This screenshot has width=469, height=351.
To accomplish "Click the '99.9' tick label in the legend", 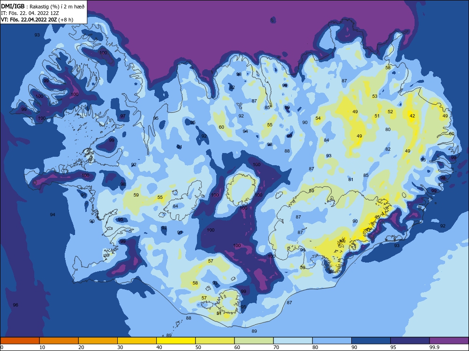I will click(x=434, y=347).
